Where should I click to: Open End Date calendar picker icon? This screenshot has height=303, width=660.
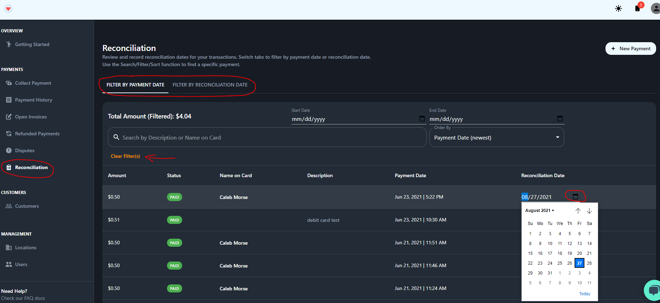pos(560,119)
